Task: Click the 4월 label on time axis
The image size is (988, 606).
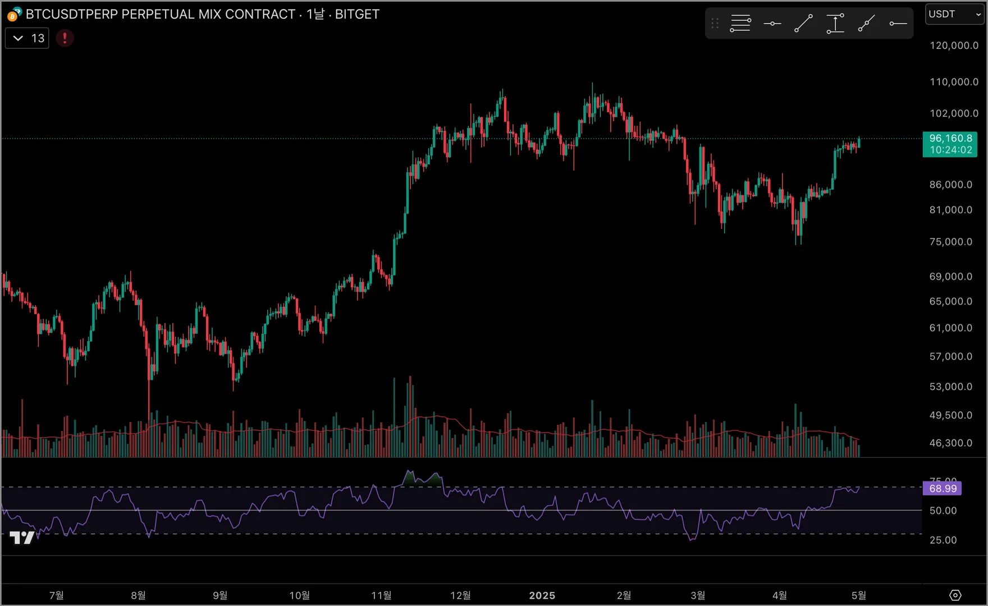Action: (x=780, y=595)
